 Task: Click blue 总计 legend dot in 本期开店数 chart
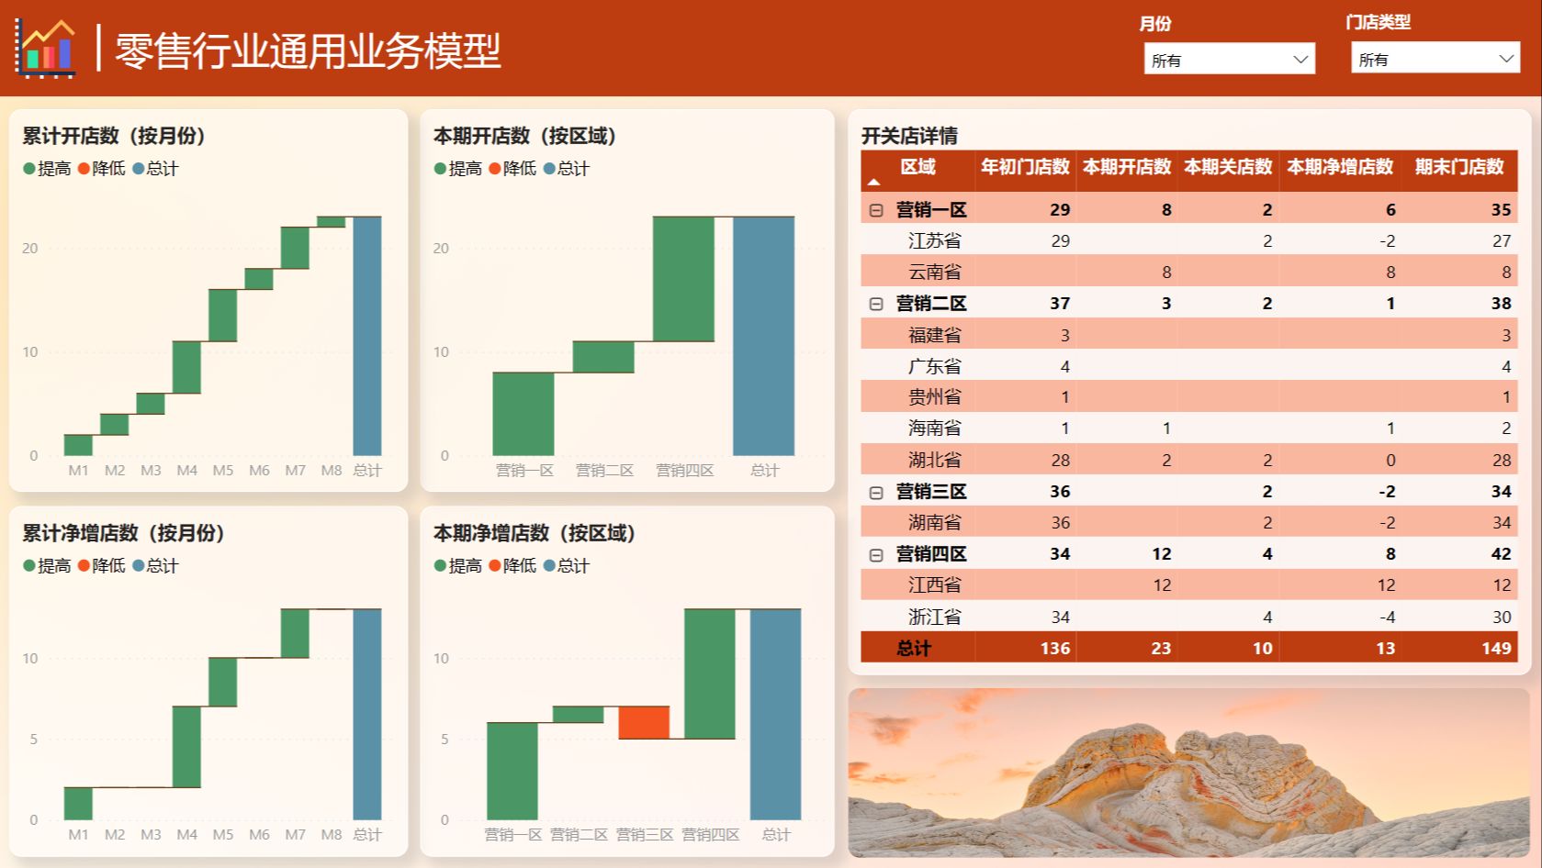(549, 169)
